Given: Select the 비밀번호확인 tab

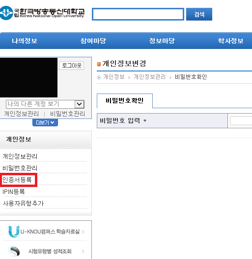Looking at the screenshot, I should (x=125, y=100).
